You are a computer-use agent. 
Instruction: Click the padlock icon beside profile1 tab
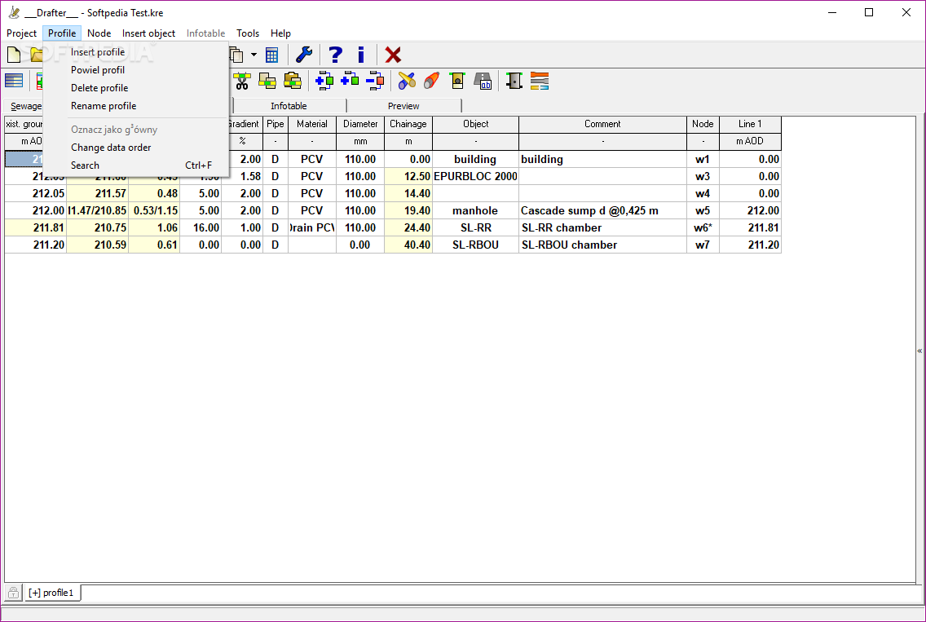coord(13,593)
